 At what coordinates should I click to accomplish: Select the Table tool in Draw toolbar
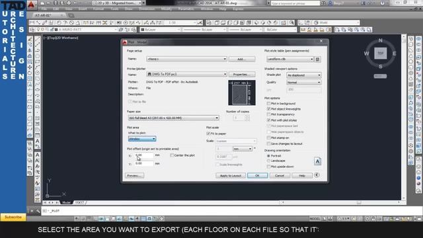(x=38, y=135)
